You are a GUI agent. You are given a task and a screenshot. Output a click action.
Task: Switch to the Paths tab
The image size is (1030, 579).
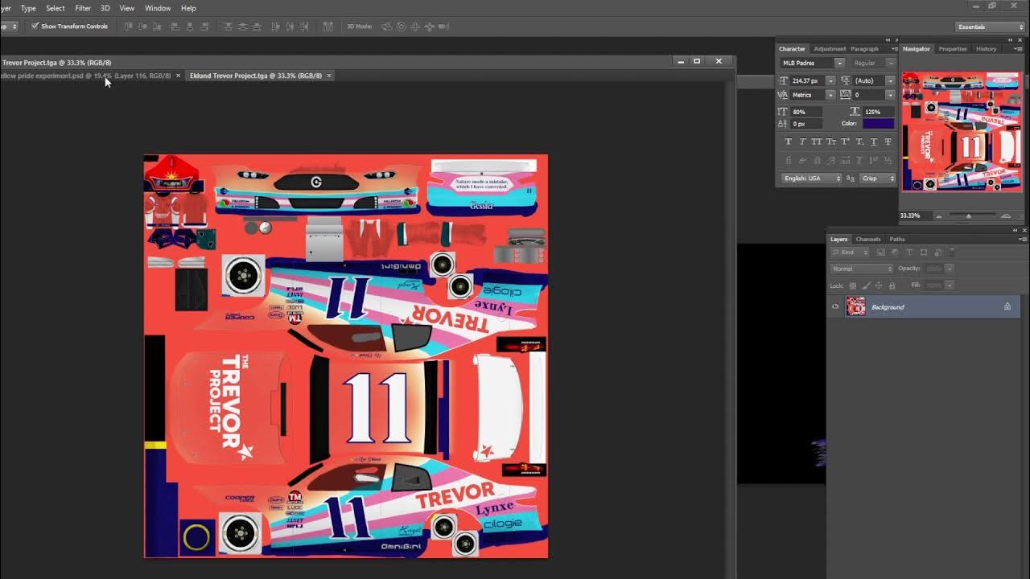click(897, 239)
